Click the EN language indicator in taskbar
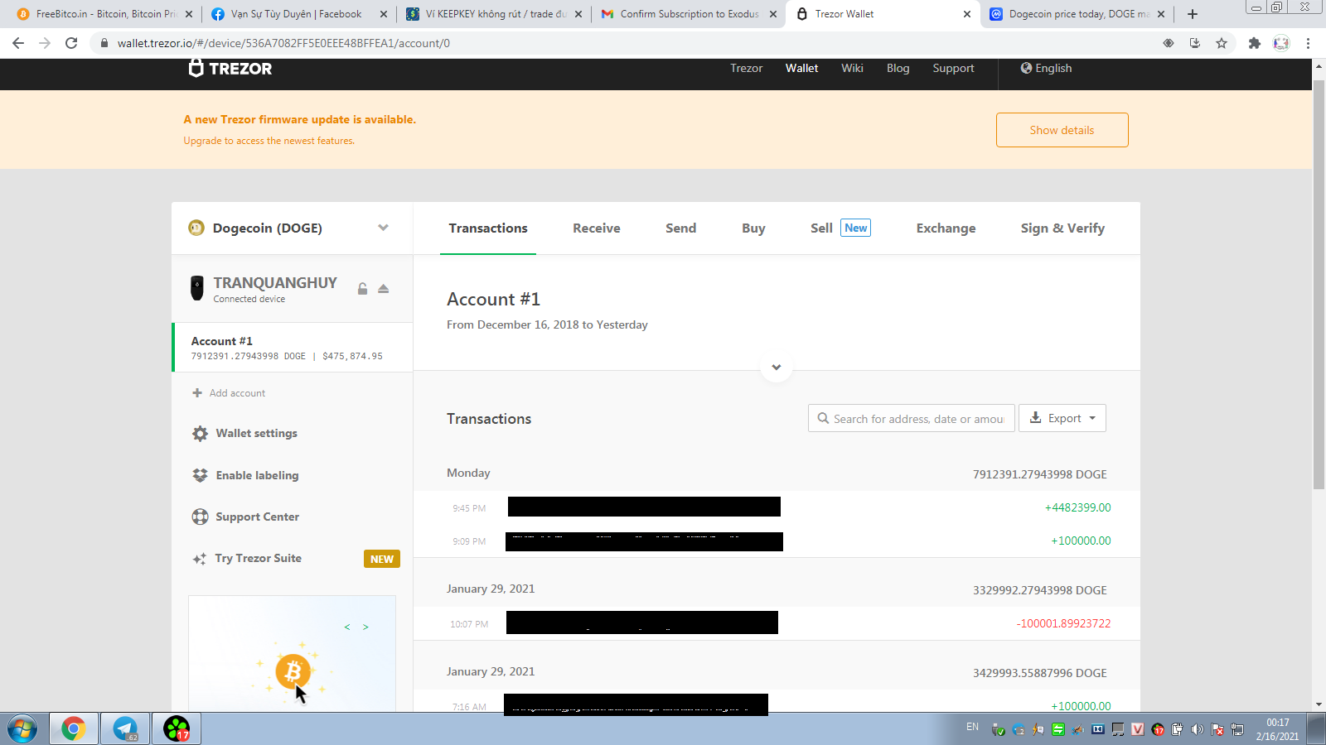This screenshot has height=745, width=1326. tap(972, 727)
